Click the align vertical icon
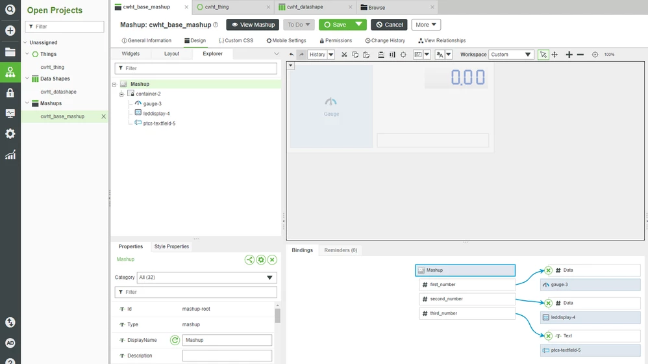Screen dimensions: 648x364 pyautogui.click(x=381, y=55)
